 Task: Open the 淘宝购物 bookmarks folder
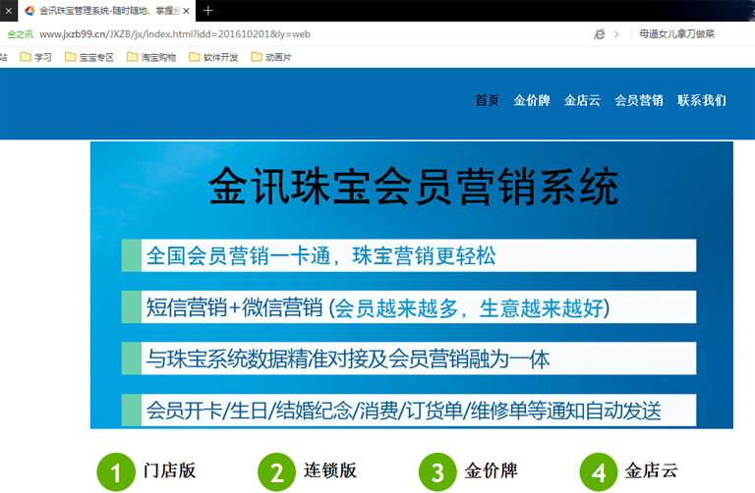[x=151, y=57]
